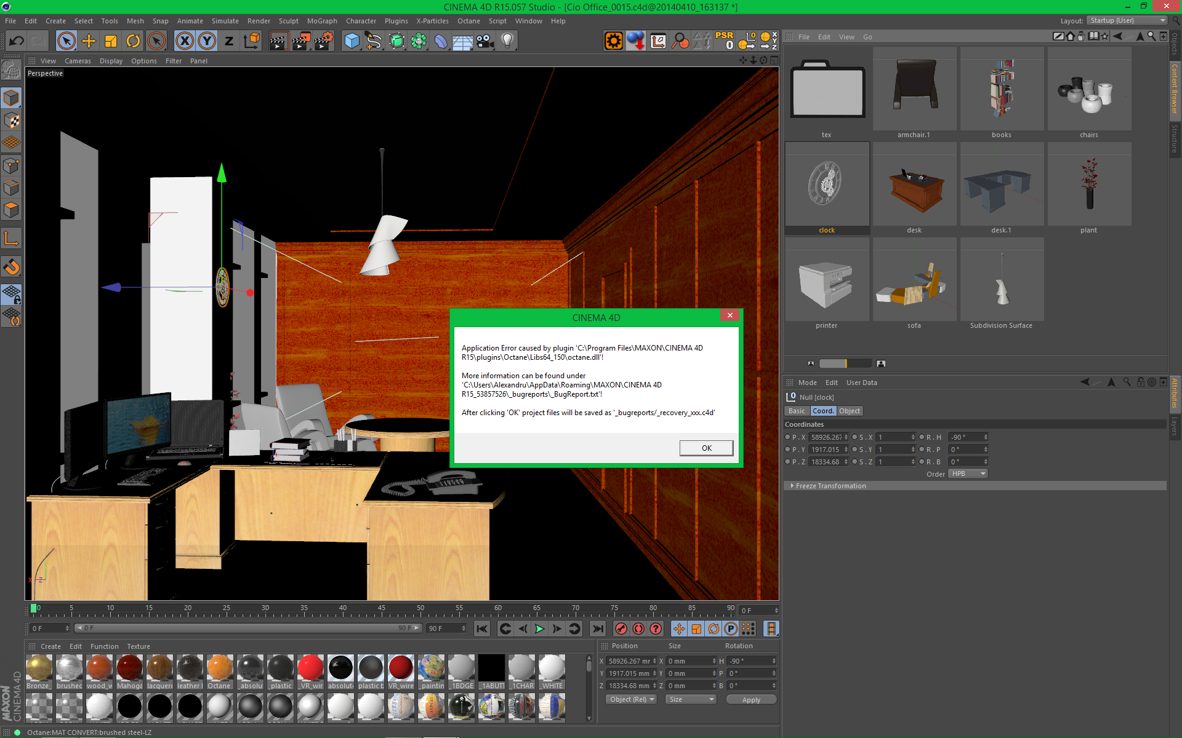The width and height of the screenshot is (1182, 738).
Task: Select the desk thumbnail in Content Browser
Action: pyautogui.click(x=914, y=188)
